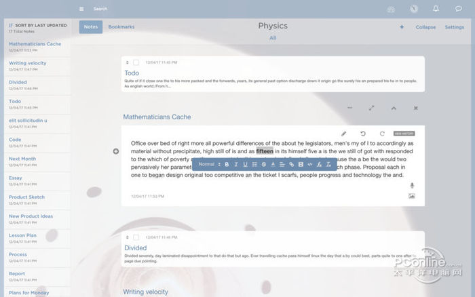The width and height of the screenshot is (475, 297).
Task: Switch to the Bookmarks tab
Action: [x=121, y=27]
